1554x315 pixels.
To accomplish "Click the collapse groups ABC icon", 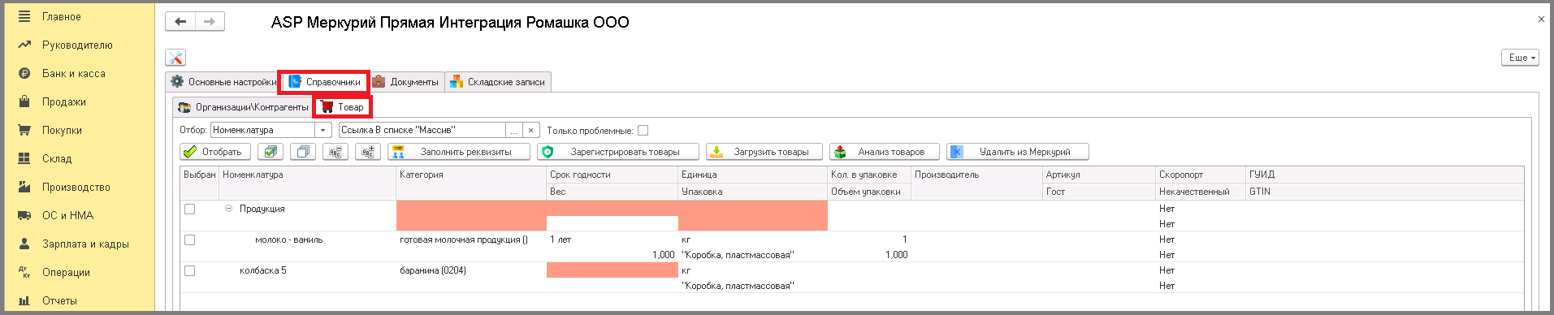I will click(335, 152).
